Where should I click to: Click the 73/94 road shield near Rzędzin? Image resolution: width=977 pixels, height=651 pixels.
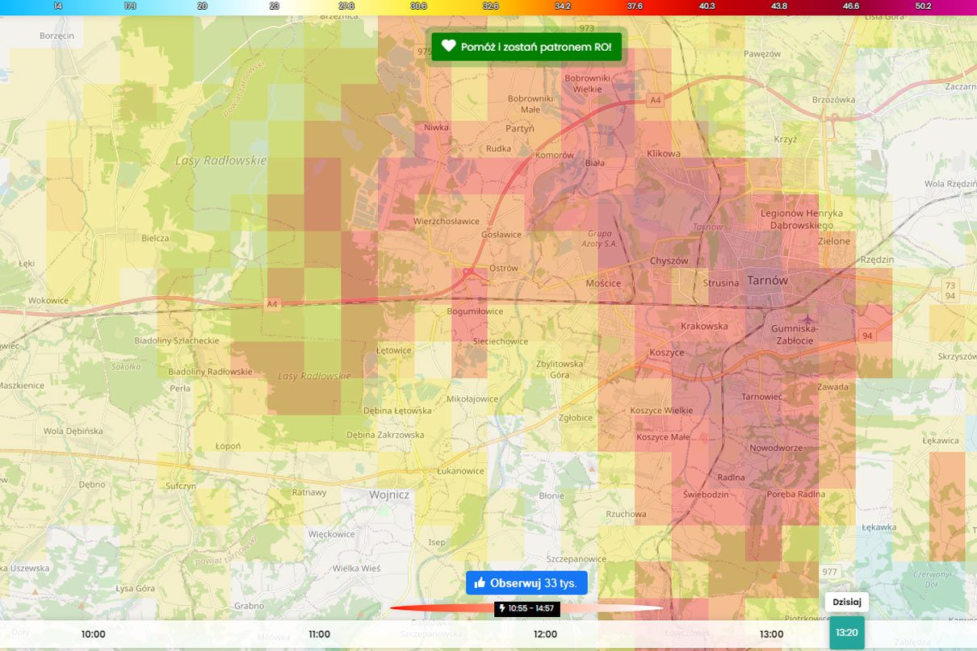(950, 290)
